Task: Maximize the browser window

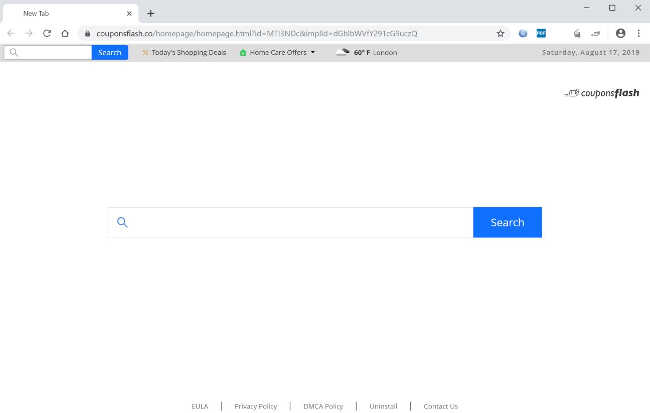Action: 612,8
